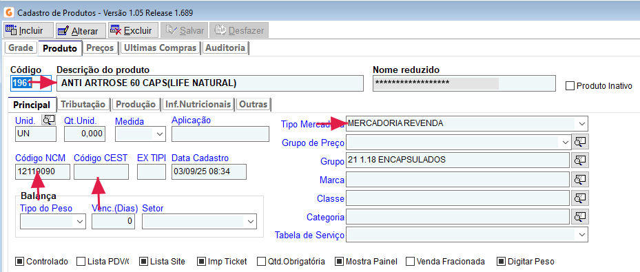Switch to the Tributação sub-tab
The image size is (640, 272).
pos(83,104)
